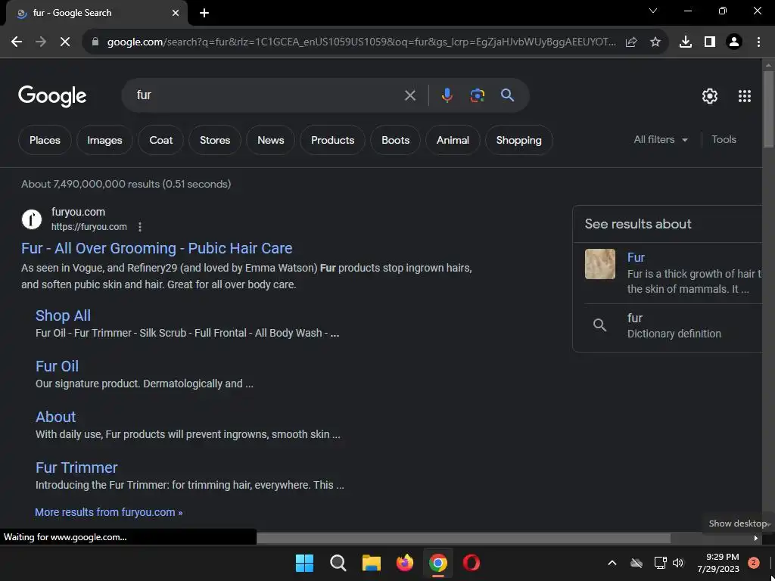The width and height of the screenshot is (775, 581).
Task: Start voice search with the microphone
Action: [x=447, y=95]
